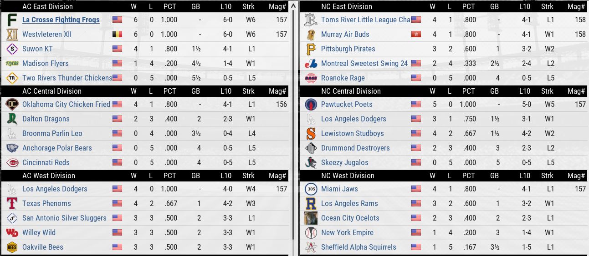Image resolution: width=589 pixels, height=256 pixels.
Task: Click the AC East Division header
Action: pos(47,6)
